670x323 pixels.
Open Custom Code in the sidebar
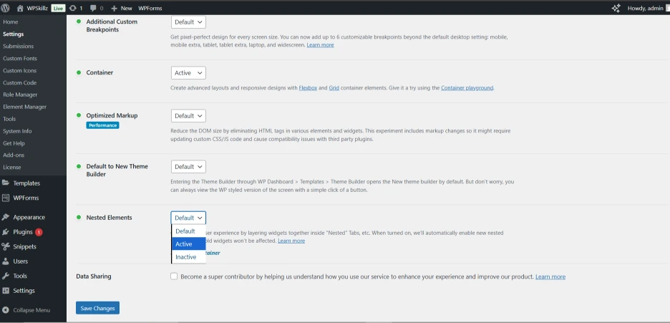tap(19, 82)
